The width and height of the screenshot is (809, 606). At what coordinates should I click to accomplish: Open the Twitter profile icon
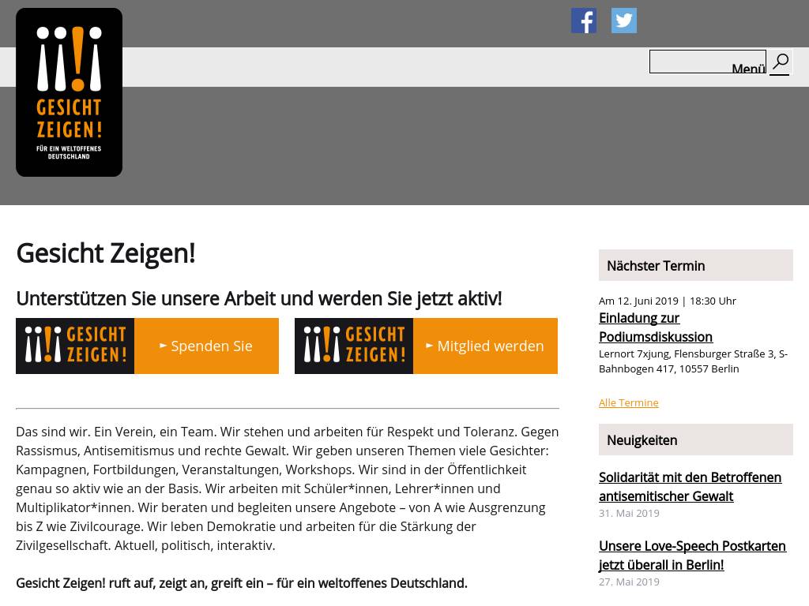tap(623, 21)
